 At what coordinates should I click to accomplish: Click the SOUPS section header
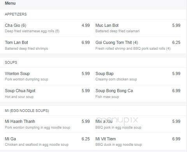pos(11,63)
